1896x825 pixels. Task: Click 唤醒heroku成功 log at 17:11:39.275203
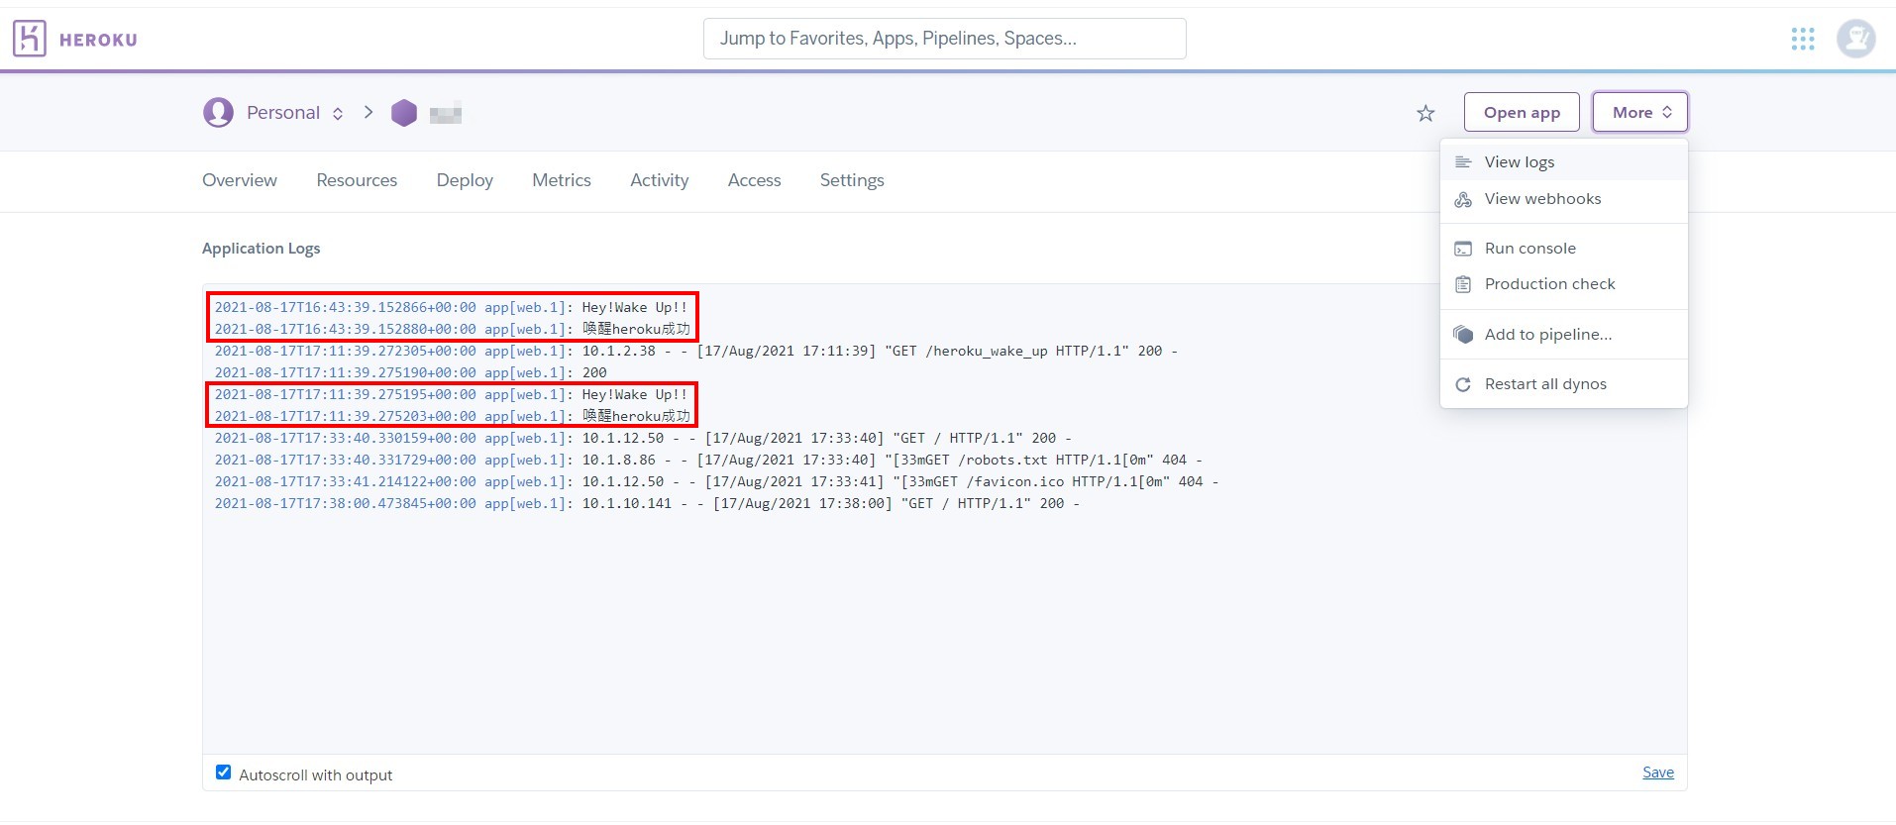452,416
